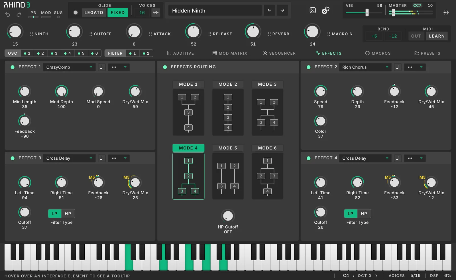Toggle the glide on/off dot
The width and height of the screenshot is (456, 280).
(x=76, y=13)
